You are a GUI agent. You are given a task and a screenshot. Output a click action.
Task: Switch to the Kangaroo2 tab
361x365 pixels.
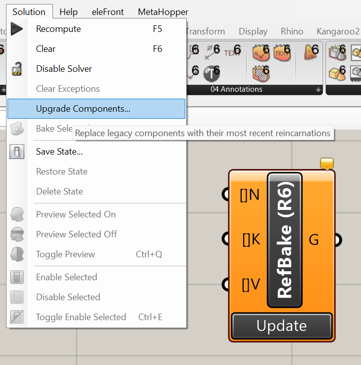[338, 31]
